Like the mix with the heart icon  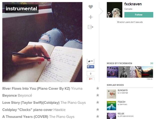click(x=91, y=7)
